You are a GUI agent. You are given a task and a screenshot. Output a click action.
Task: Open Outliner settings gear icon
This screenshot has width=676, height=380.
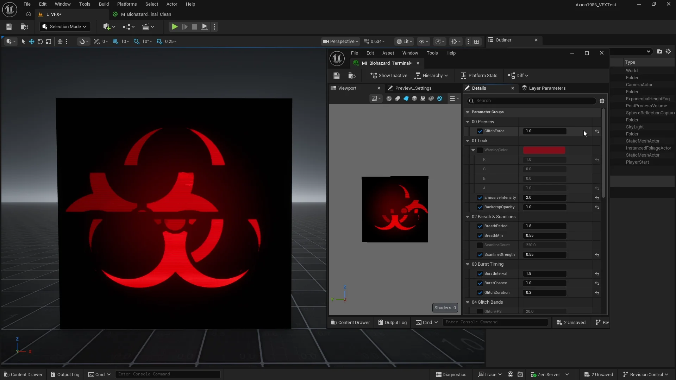coord(668,51)
